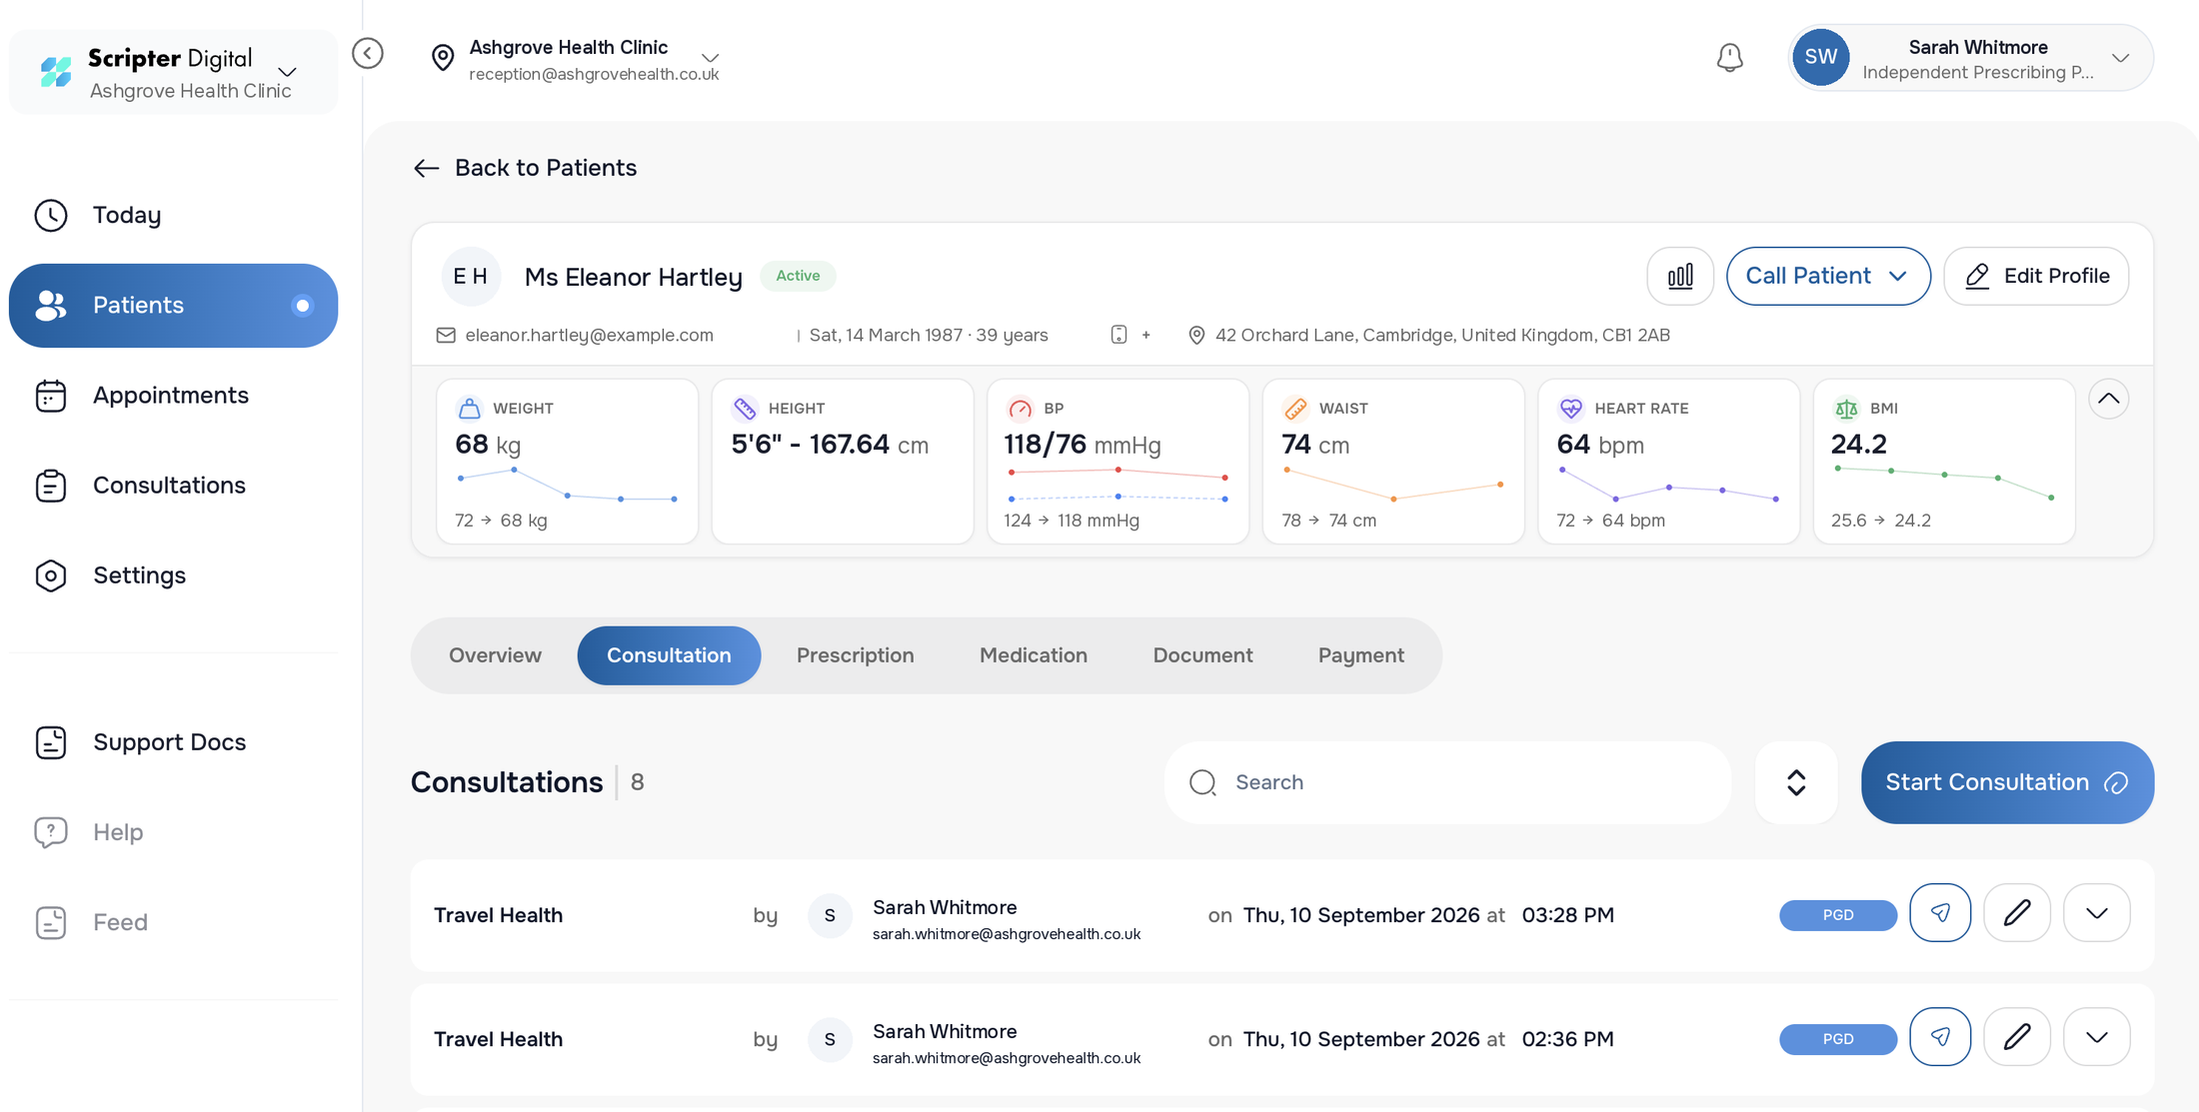Open Consultations in the sidebar
Image resolution: width=2199 pixels, height=1112 pixels.
point(173,486)
